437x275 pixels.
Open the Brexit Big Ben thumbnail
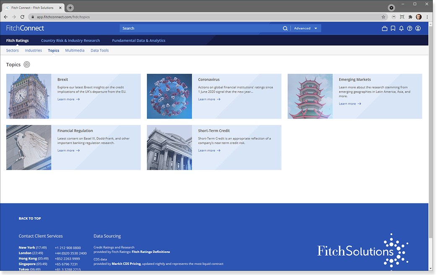[29, 96]
